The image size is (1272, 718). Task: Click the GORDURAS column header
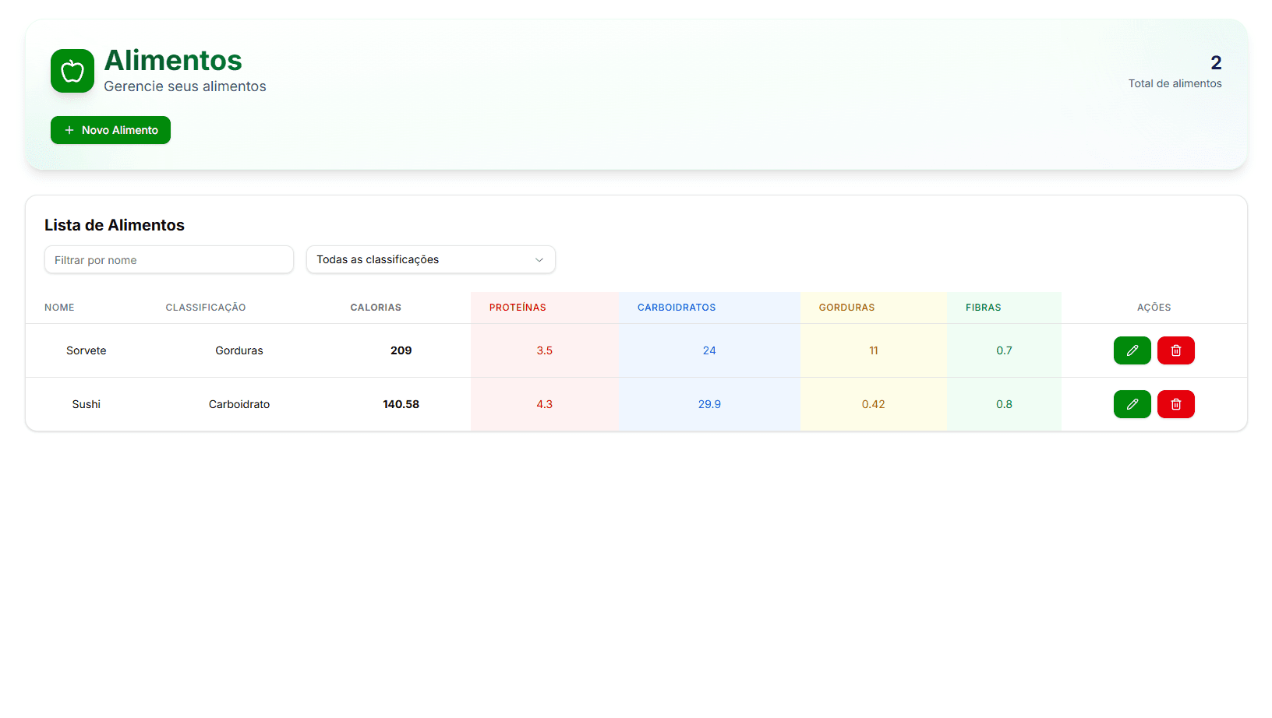click(846, 308)
